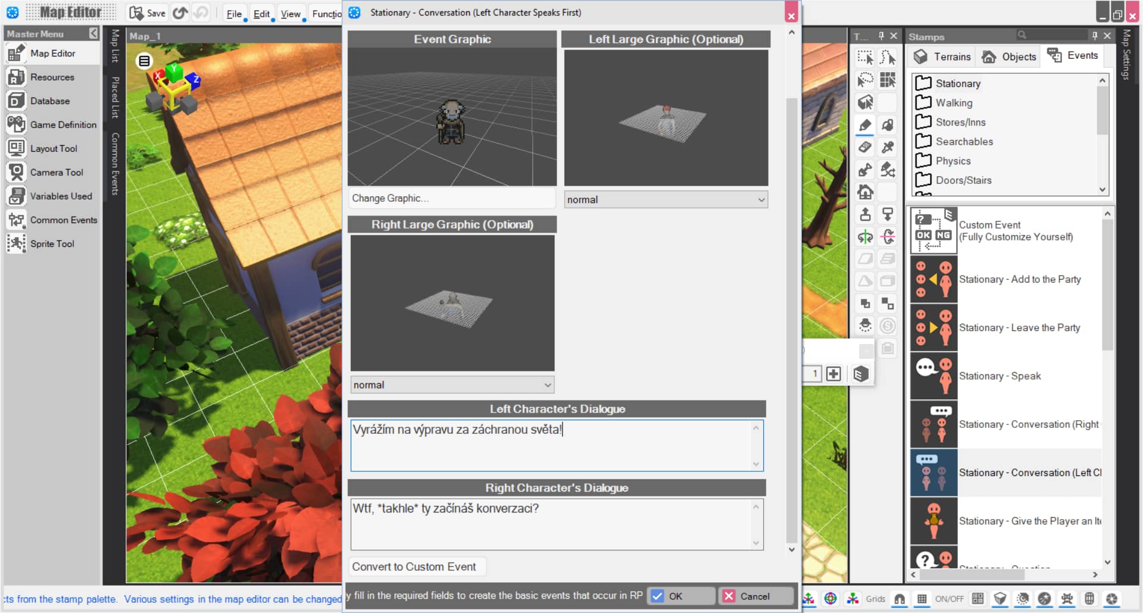The width and height of the screenshot is (1143, 613).
Task: Open the Layout Tool
Action: pos(52,149)
